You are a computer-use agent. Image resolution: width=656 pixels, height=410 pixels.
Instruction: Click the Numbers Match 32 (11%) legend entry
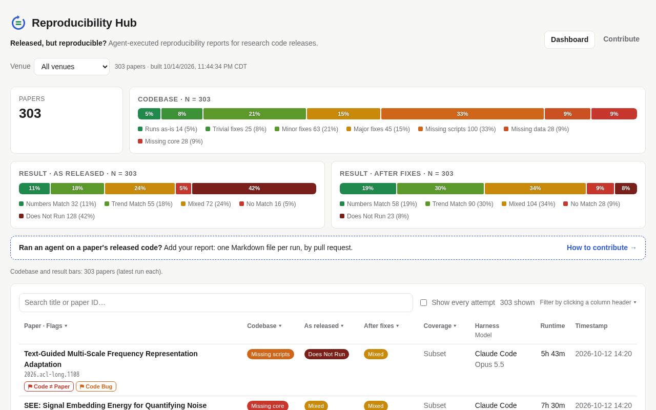pyautogui.click(x=57, y=204)
